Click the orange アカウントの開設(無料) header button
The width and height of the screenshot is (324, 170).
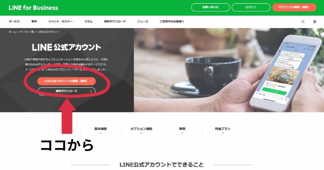[294, 7]
